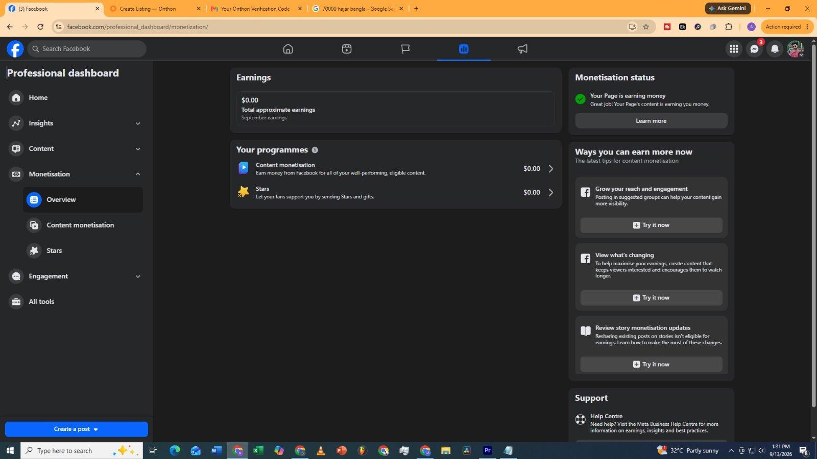The width and height of the screenshot is (817, 459).
Task: Select All tools in sidebar
Action: (x=76, y=302)
